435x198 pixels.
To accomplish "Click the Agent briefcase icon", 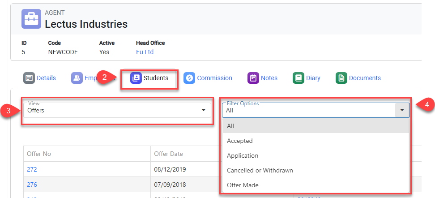I will click(x=31, y=18).
